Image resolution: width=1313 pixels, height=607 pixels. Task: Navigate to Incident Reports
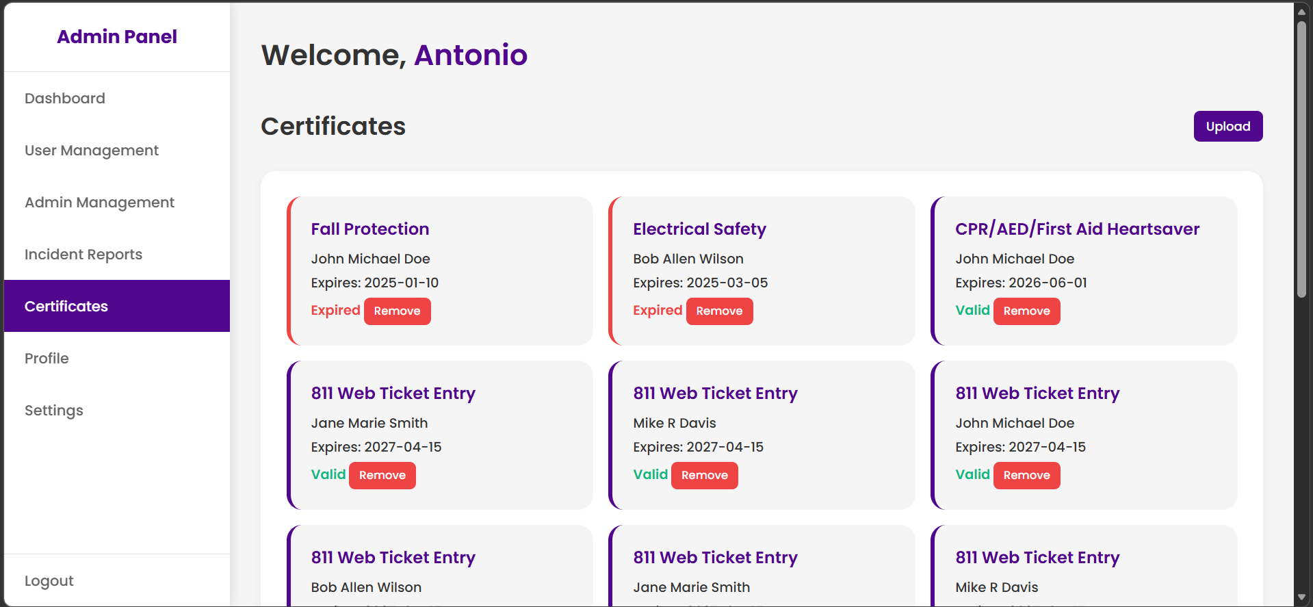pyautogui.click(x=83, y=255)
